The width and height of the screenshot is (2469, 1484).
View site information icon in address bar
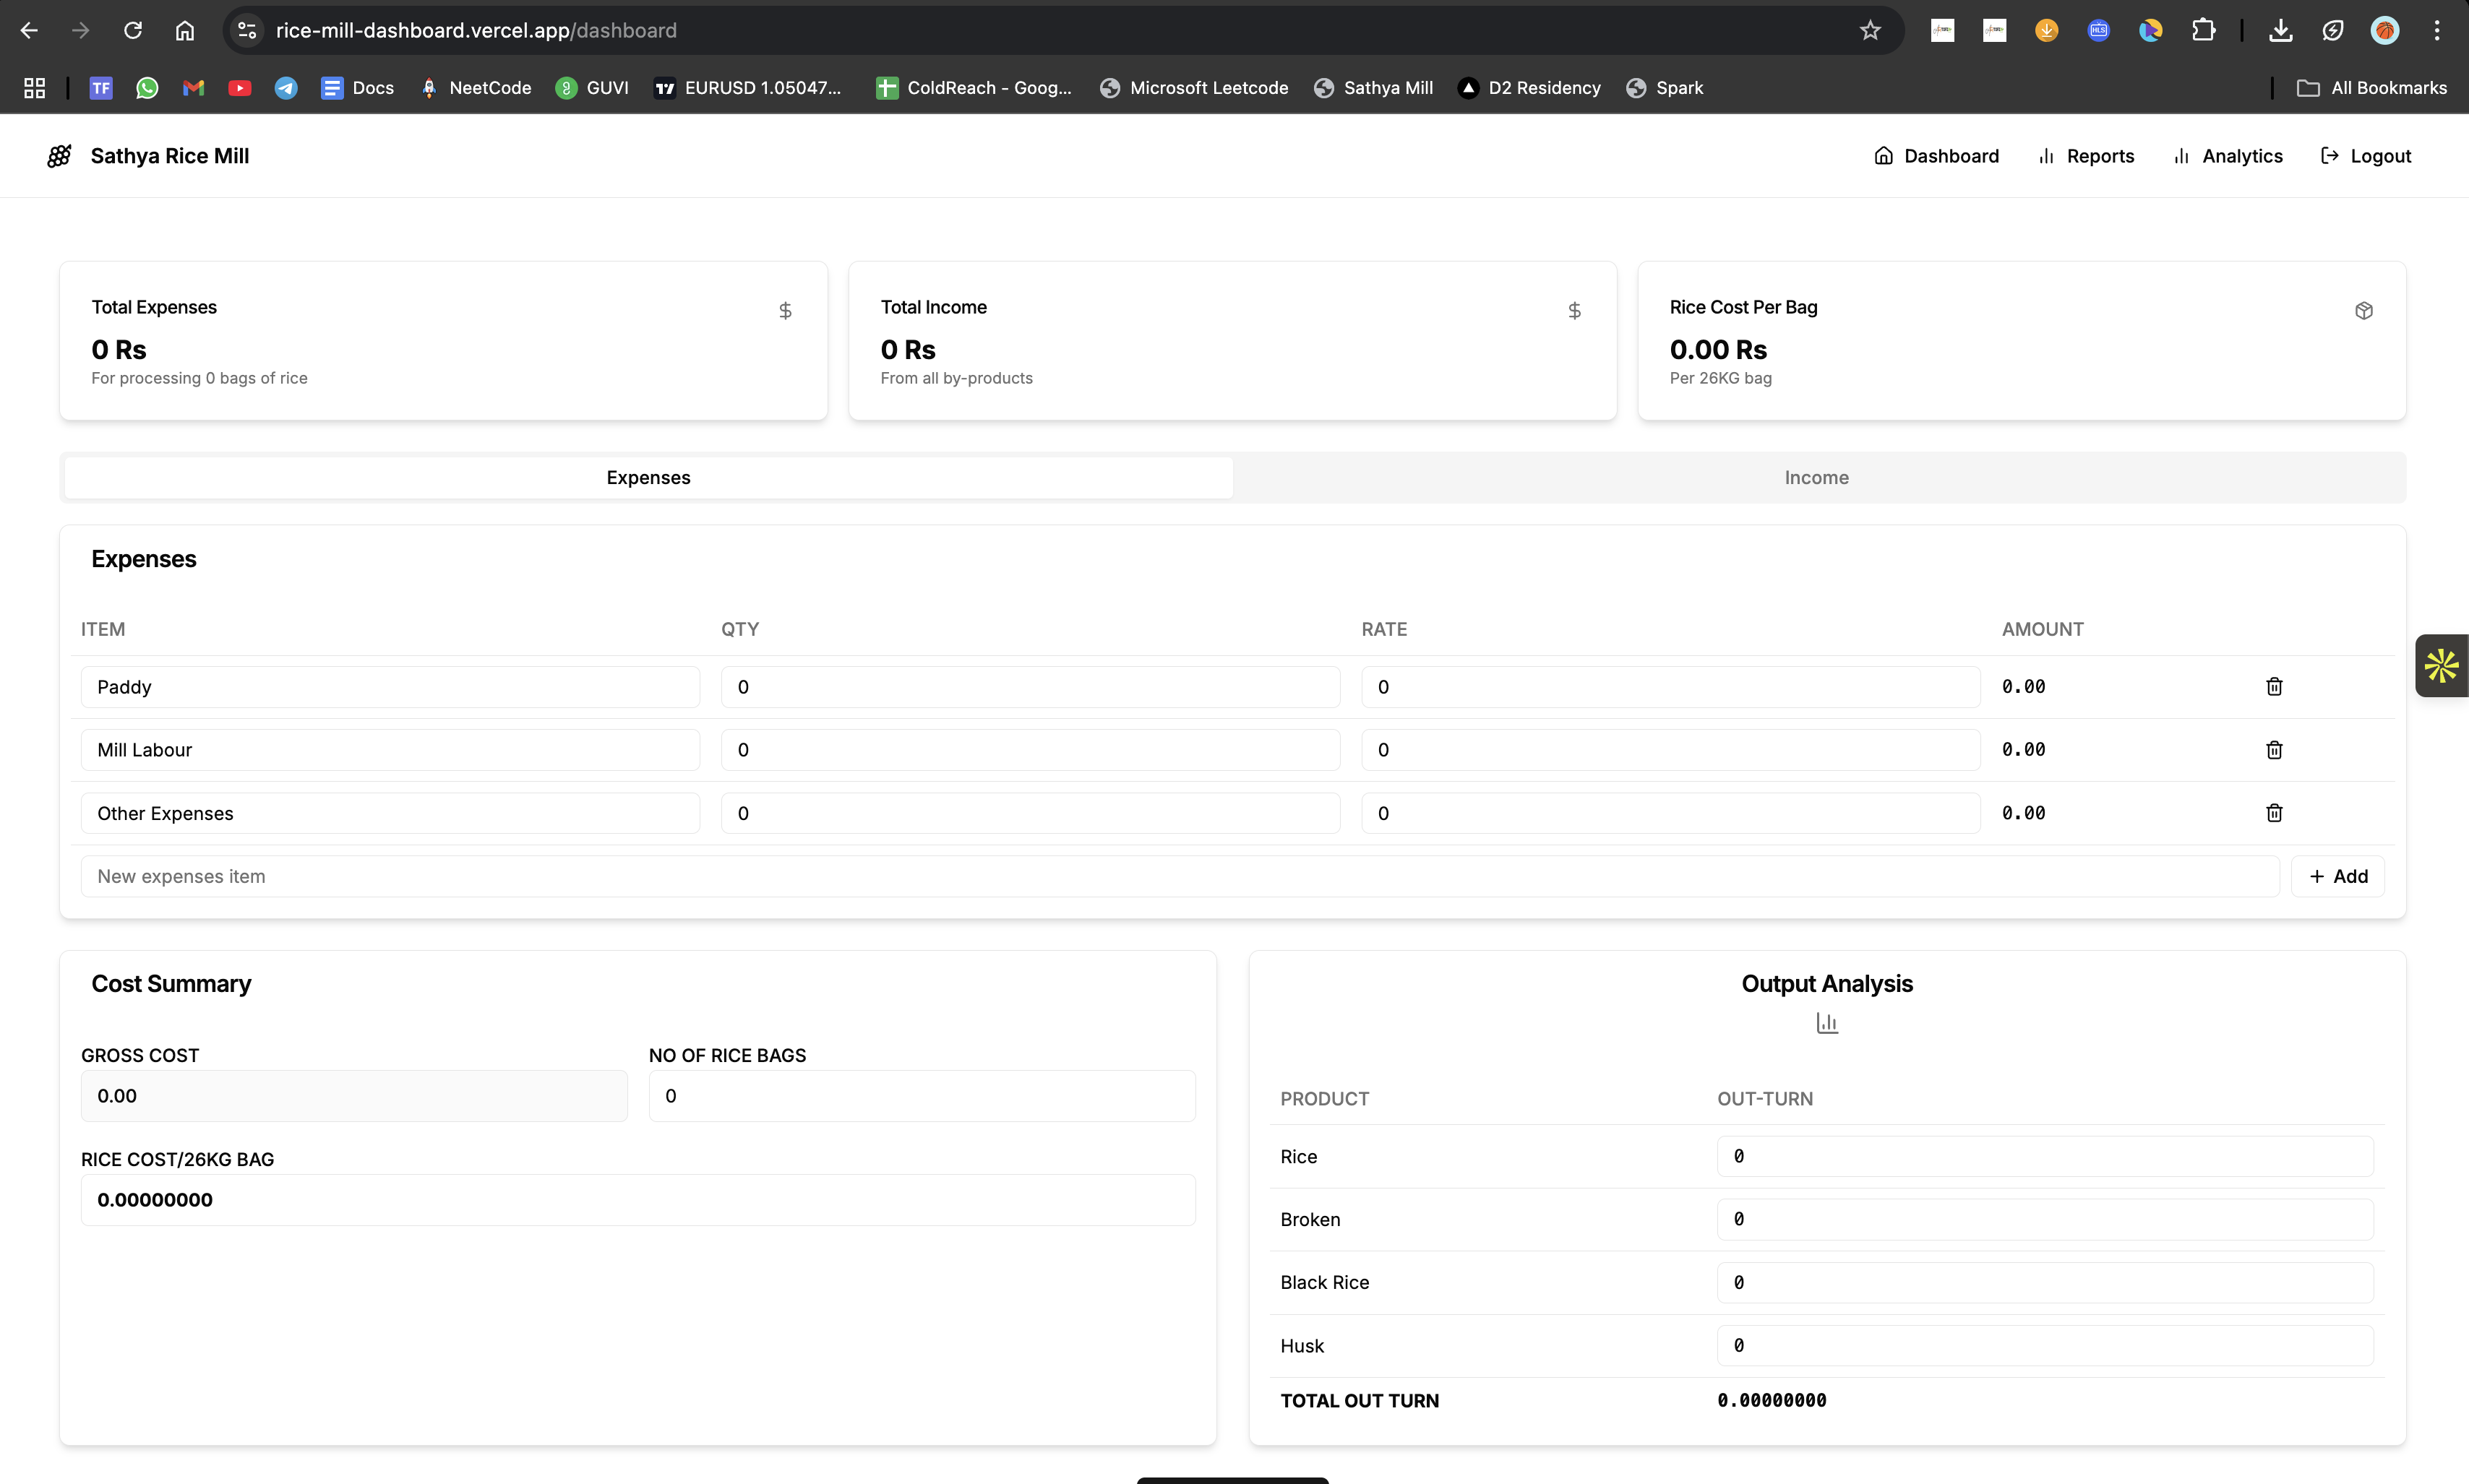point(247,31)
